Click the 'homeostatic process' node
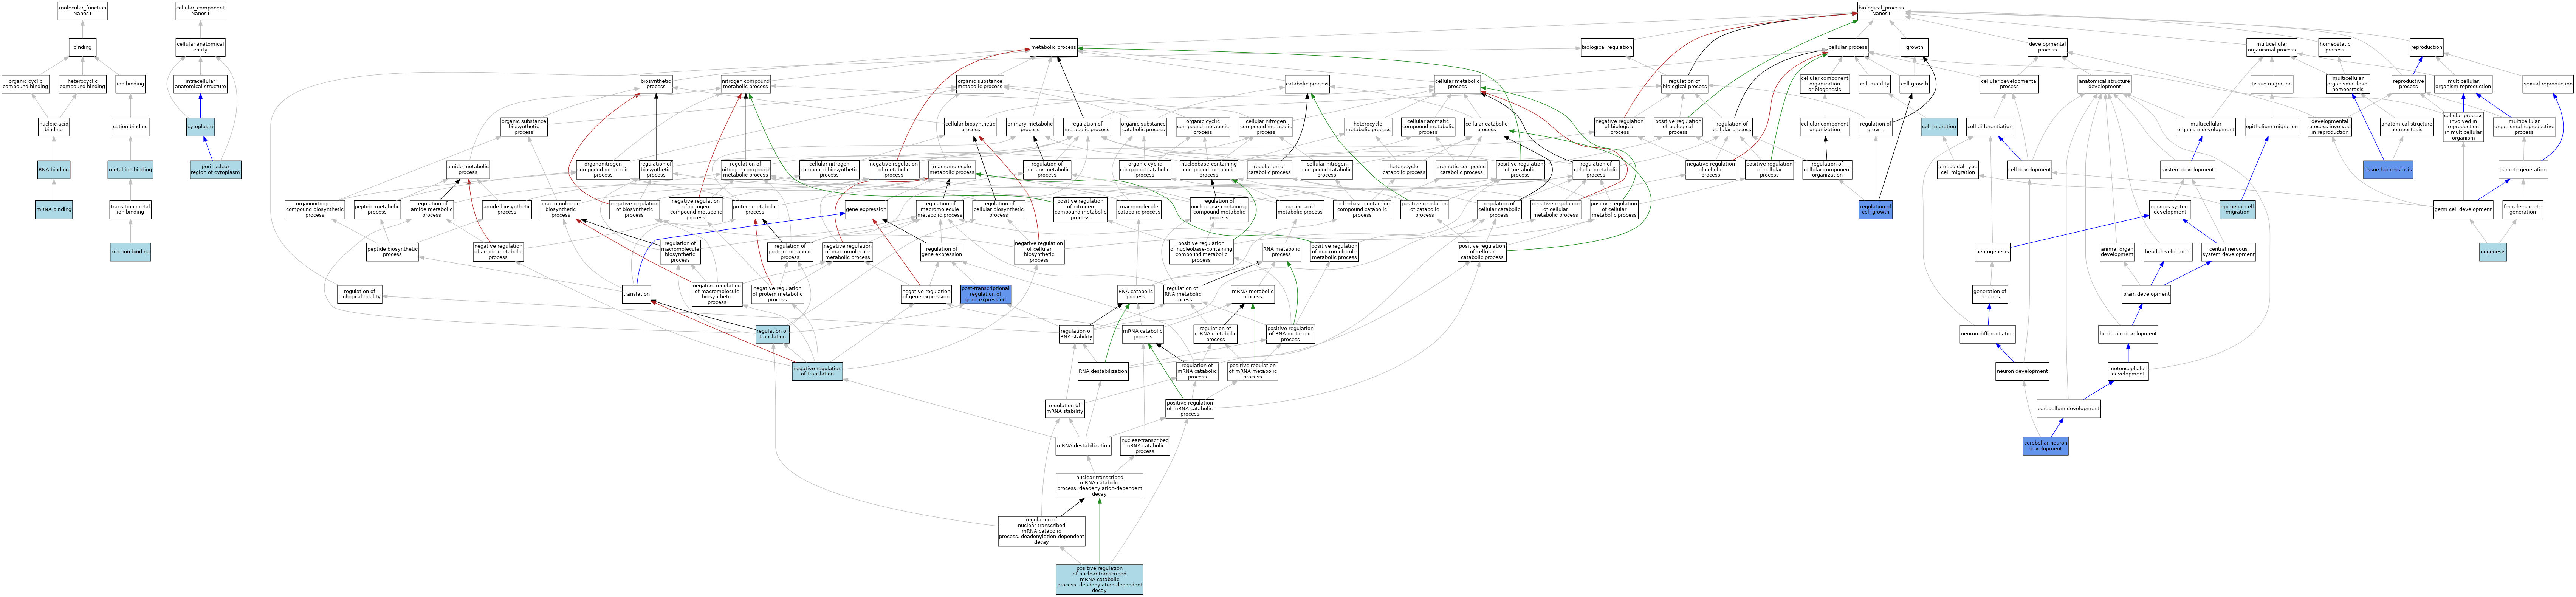The height and width of the screenshot is (597, 2576). point(2334,47)
